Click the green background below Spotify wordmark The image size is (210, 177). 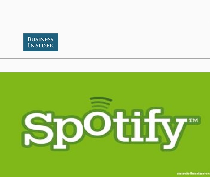pyautogui.click(x=105, y=164)
